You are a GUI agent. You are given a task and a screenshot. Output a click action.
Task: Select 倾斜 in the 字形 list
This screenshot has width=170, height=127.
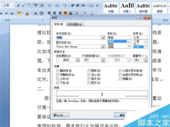pyautogui.click(x=111, y=44)
